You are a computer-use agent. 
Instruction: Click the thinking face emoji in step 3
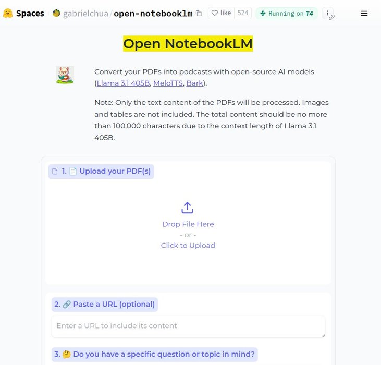click(x=67, y=354)
